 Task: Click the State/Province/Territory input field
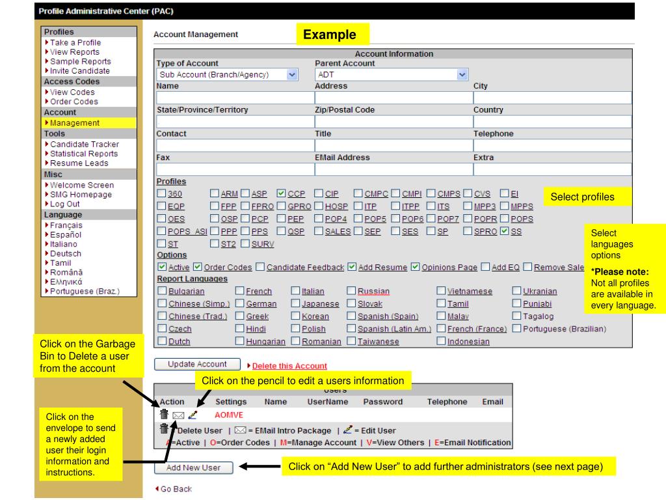(235, 122)
